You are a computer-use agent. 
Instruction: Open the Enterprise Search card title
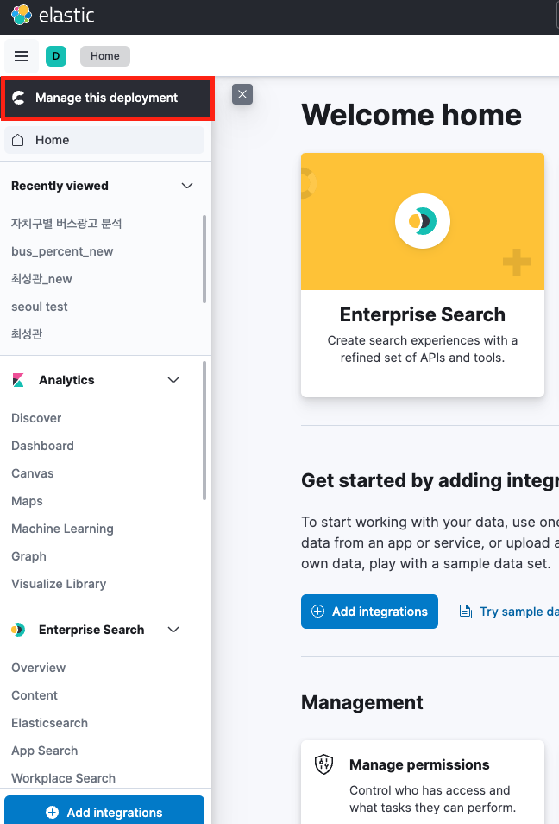coord(423,314)
